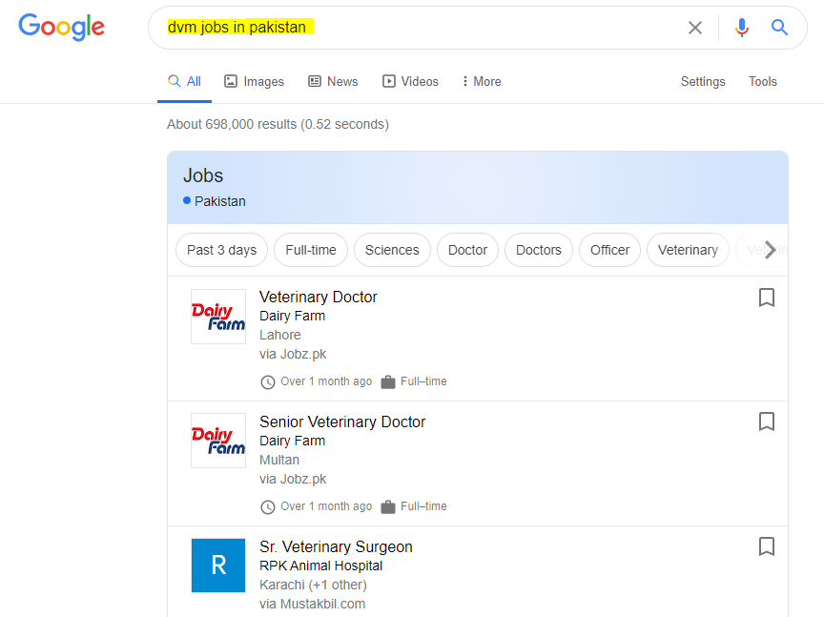Toggle the Sciences filter chip
Viewport: 824px width, 617px height.
coord(392,250)
